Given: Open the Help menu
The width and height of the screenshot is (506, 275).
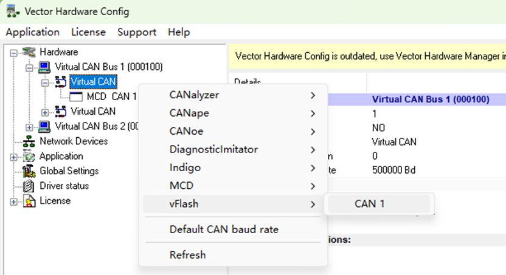Looking at the screenshot, I should pyautogui.click(x=179, y=32).
